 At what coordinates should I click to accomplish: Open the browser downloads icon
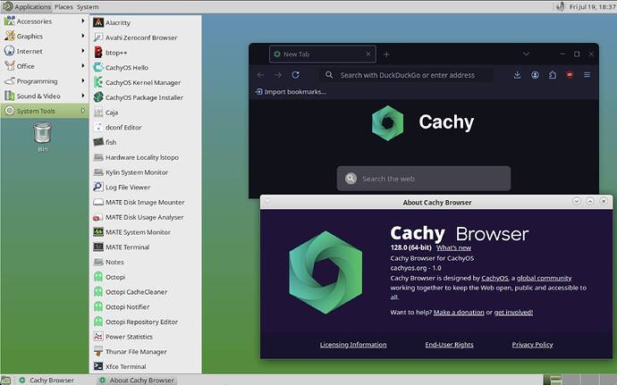(518, 75)
